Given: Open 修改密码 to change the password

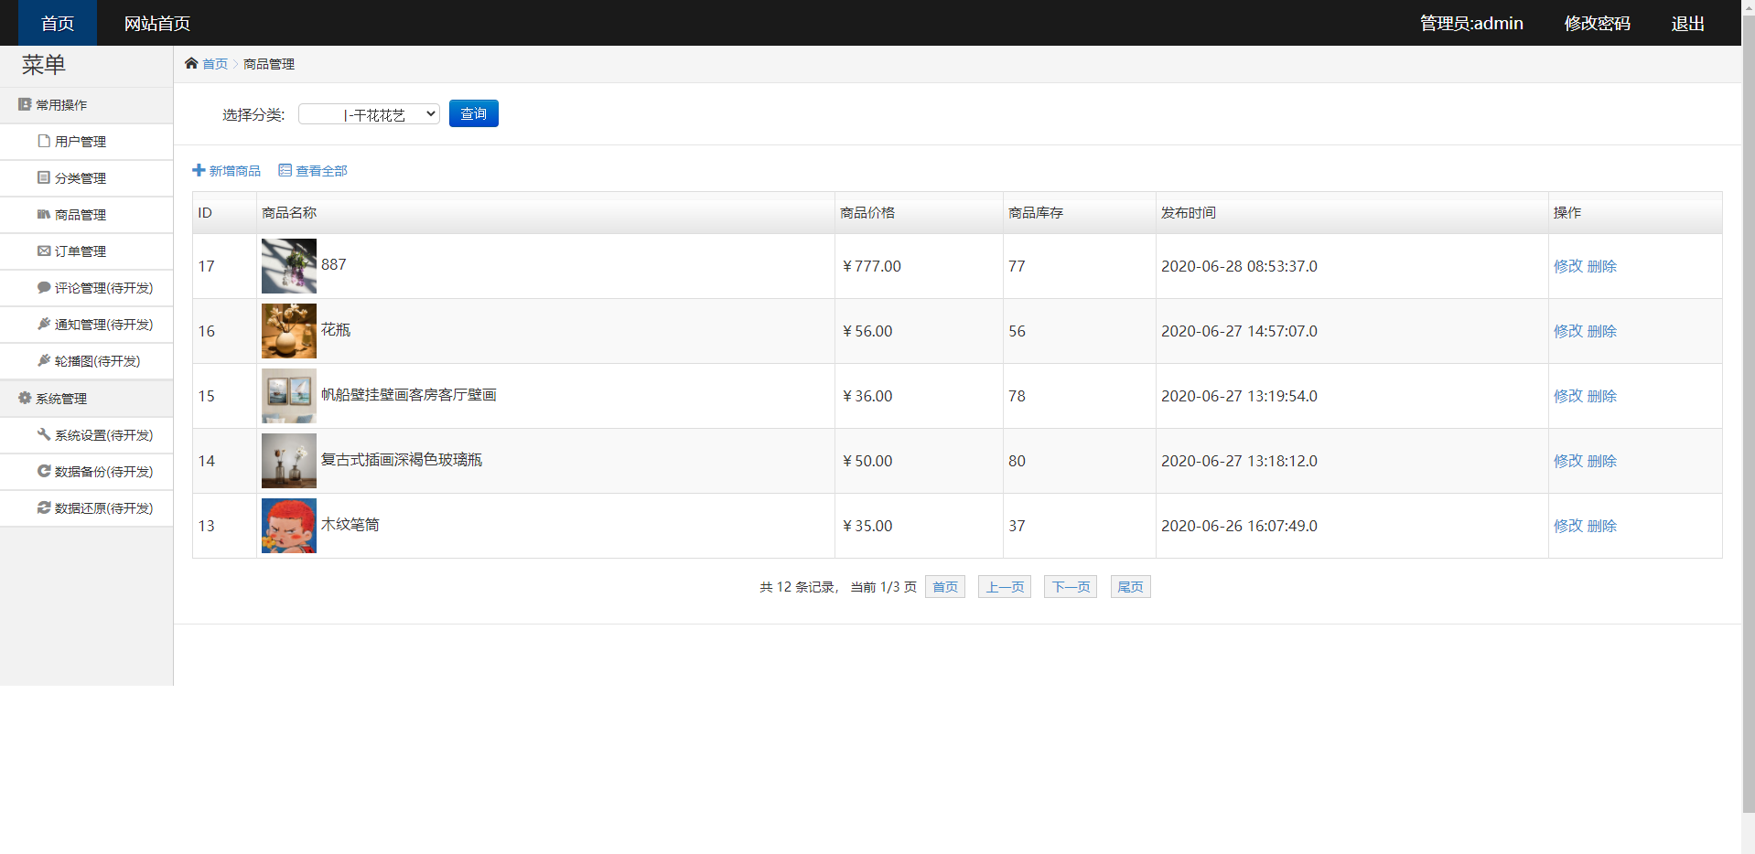Looking at the screenshot, I should (x=1597, y=22).
